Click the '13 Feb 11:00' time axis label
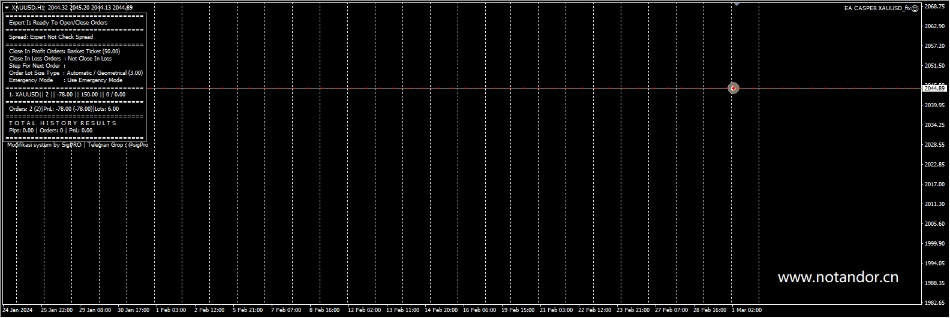This screenshot has height=318, width=950. (x=402, y=311)
